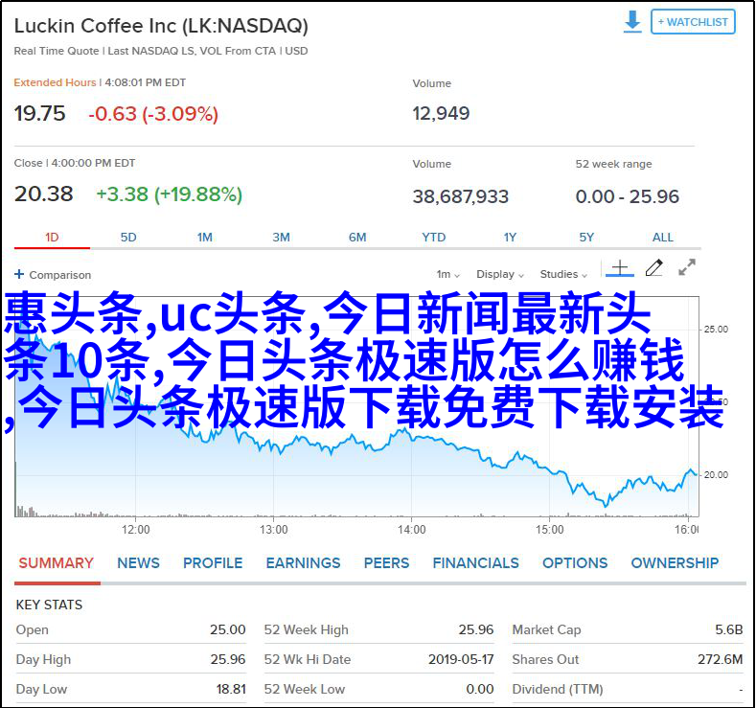Click the closing price 20.38
The image size is (756, 708).
pos(43,194)
